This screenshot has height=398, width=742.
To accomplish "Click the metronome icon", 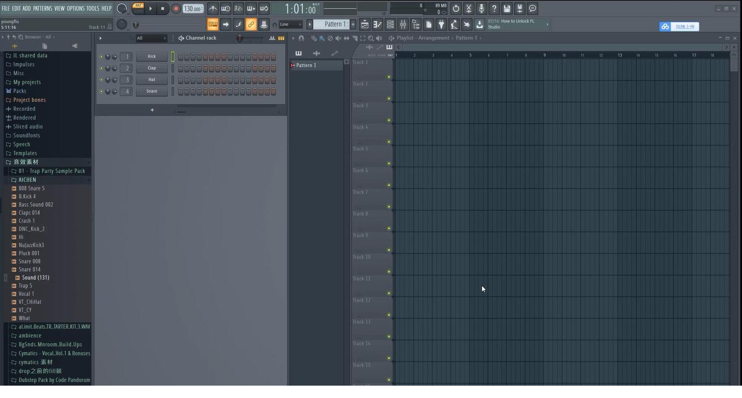I will (x=213, y=9).
